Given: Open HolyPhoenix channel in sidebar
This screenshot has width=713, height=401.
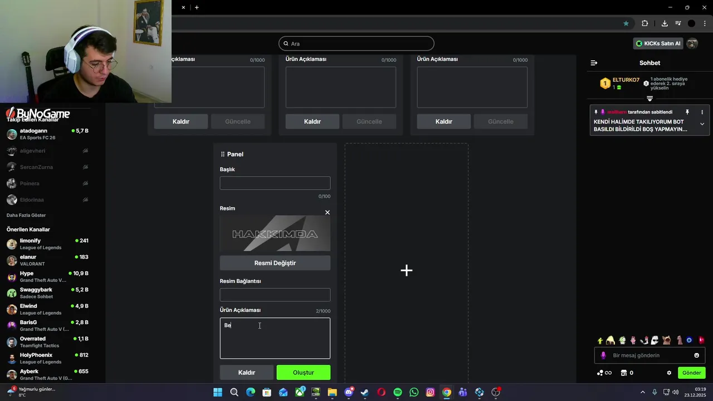Looking at the screenshot, I should click(47, 358).
